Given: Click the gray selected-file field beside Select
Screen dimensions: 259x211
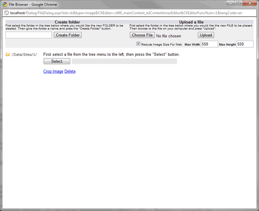Looking at the screenshot, I should point(124,61).
